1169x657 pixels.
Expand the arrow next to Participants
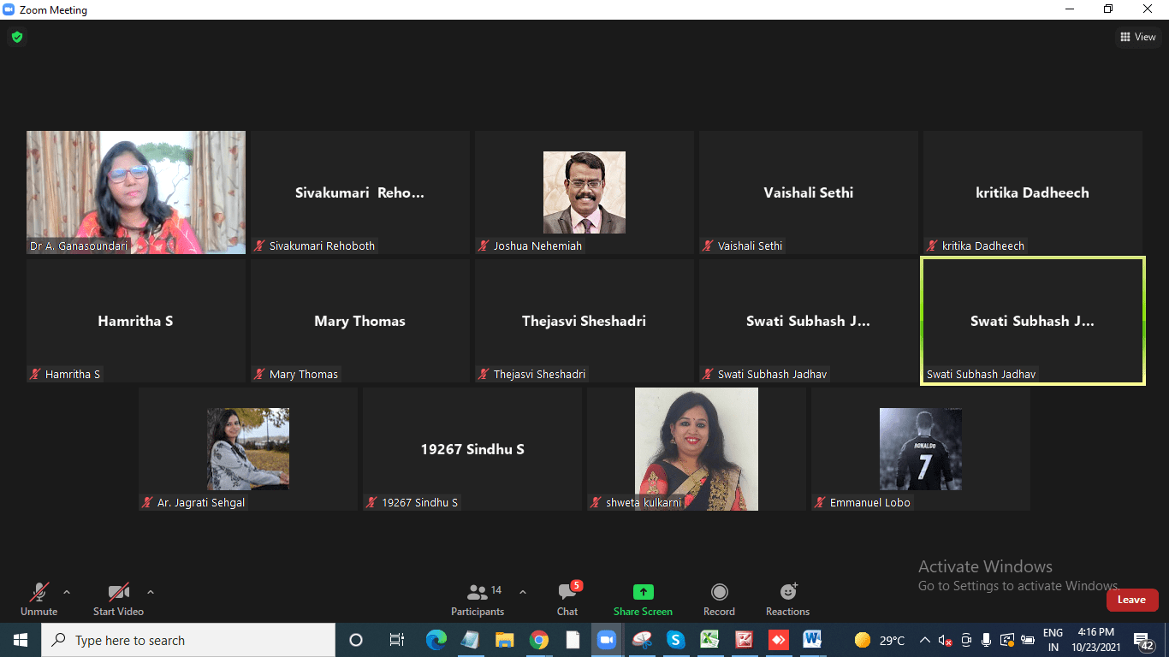click(523, 591)
